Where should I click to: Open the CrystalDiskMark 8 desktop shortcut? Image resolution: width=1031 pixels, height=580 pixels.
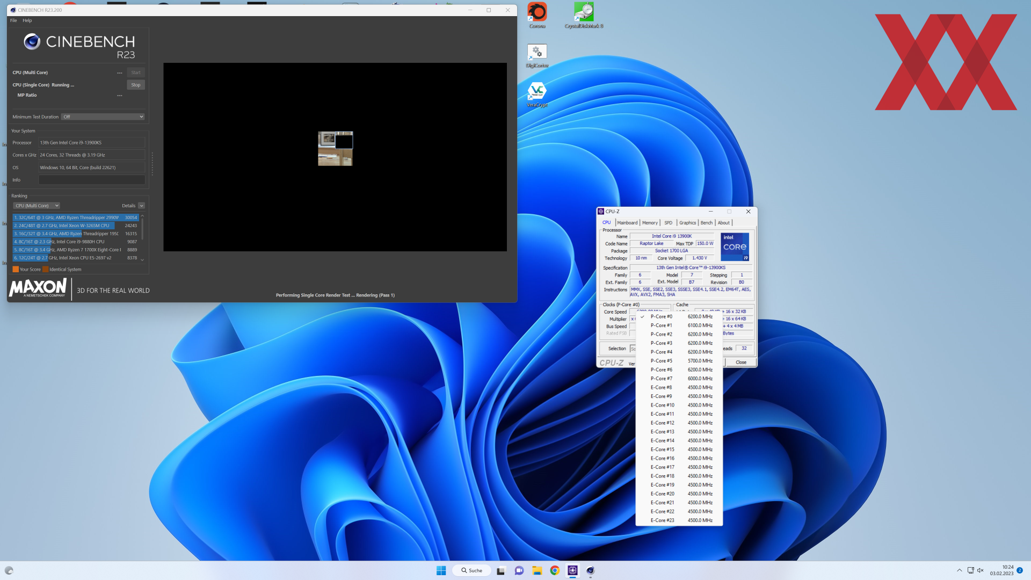(584, 15)
